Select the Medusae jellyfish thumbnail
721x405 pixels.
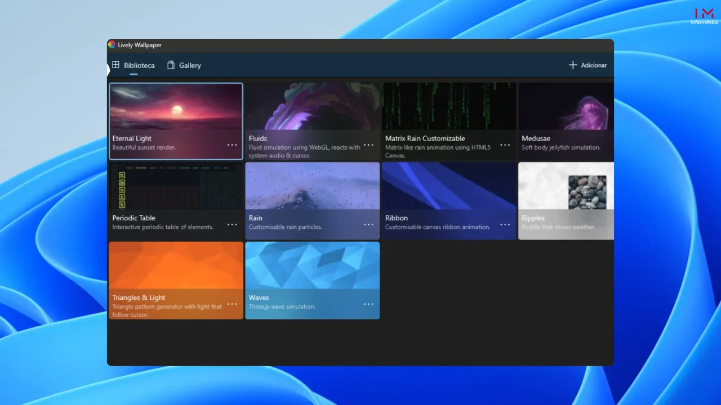pyautogui.click(x=566, y=107)
